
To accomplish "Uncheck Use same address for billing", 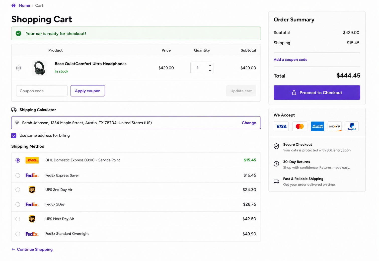I will 14,135.
